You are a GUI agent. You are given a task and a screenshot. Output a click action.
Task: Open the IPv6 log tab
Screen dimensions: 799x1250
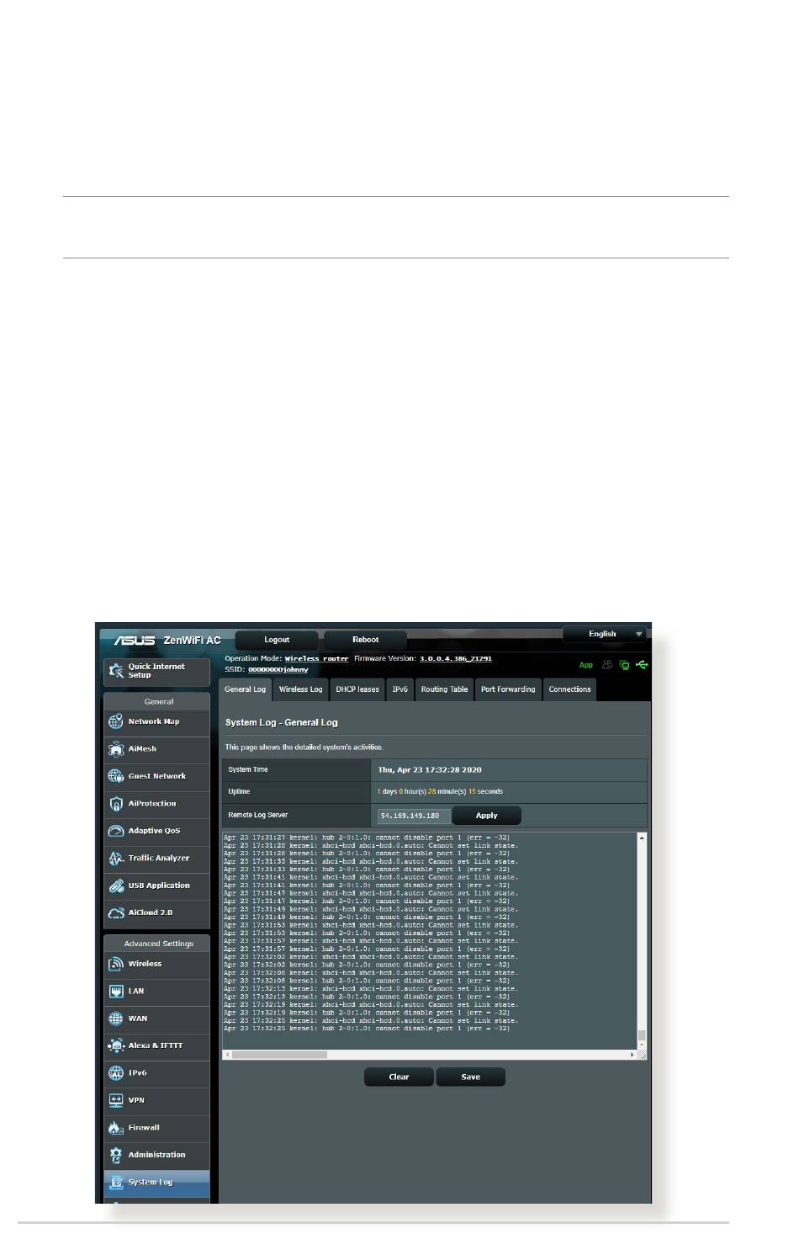(400, 689)
